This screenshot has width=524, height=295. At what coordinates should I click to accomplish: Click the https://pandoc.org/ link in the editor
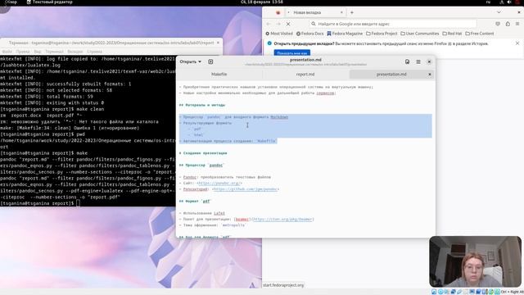219,184
